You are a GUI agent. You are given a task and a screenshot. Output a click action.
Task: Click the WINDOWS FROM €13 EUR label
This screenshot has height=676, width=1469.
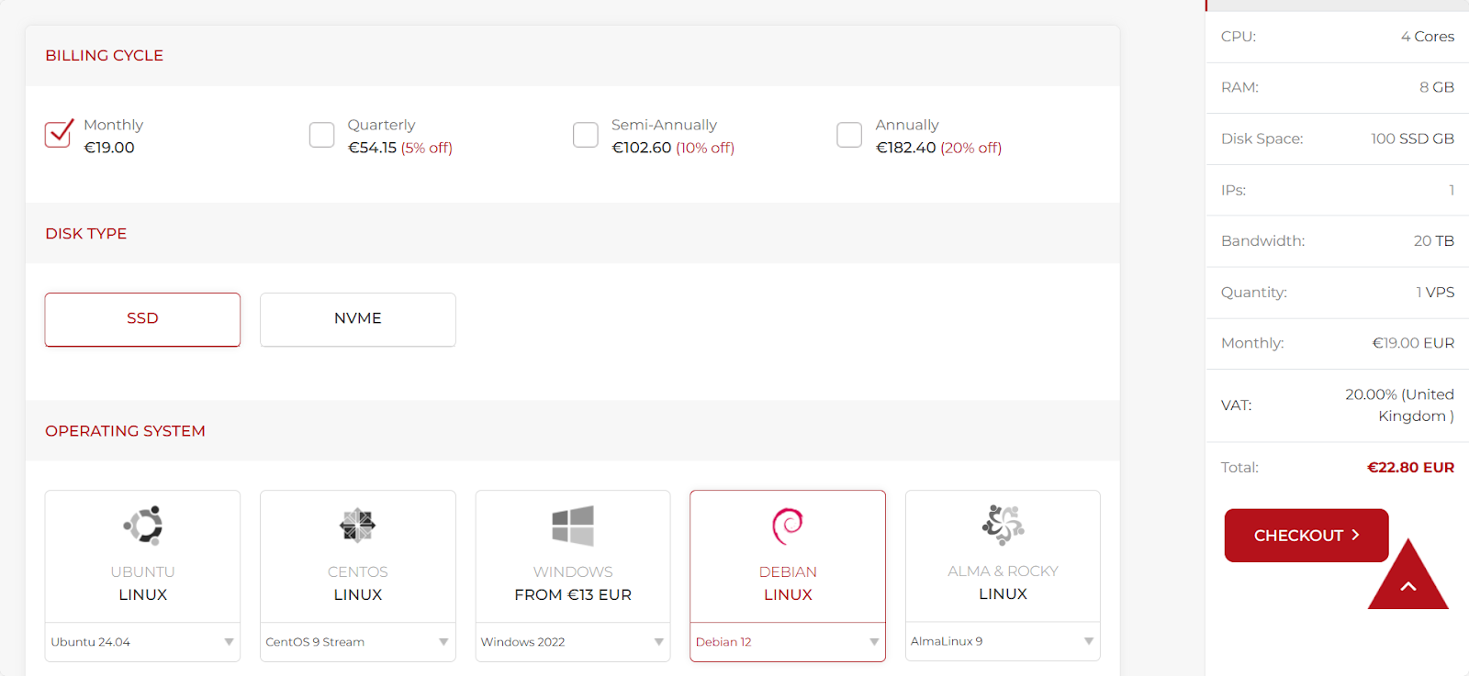pyautogui.click(x=573, y=583)
